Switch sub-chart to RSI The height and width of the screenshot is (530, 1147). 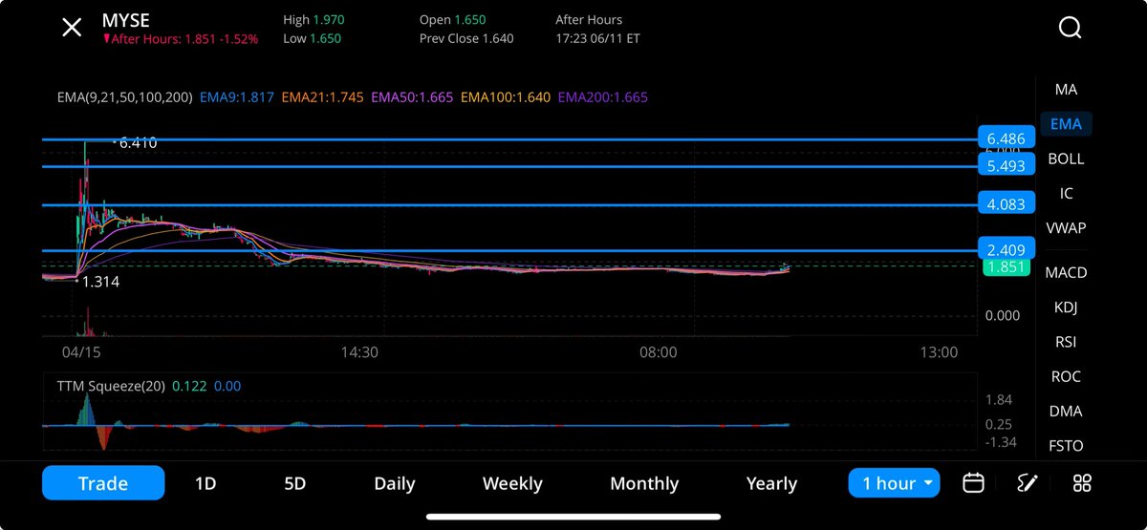pos(1066,341)
